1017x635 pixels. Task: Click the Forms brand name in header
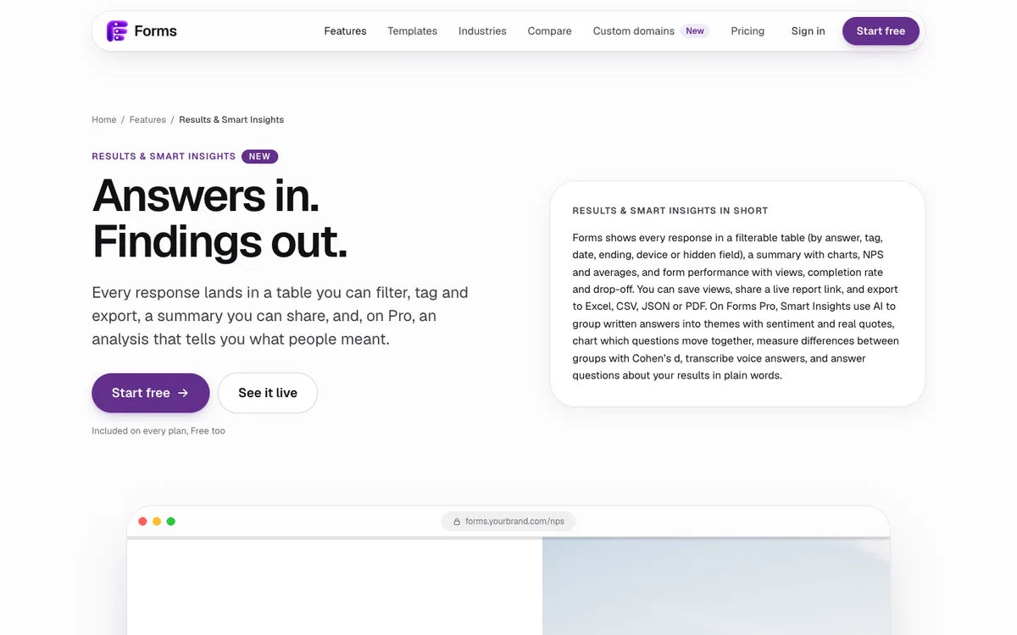[156, 31]
